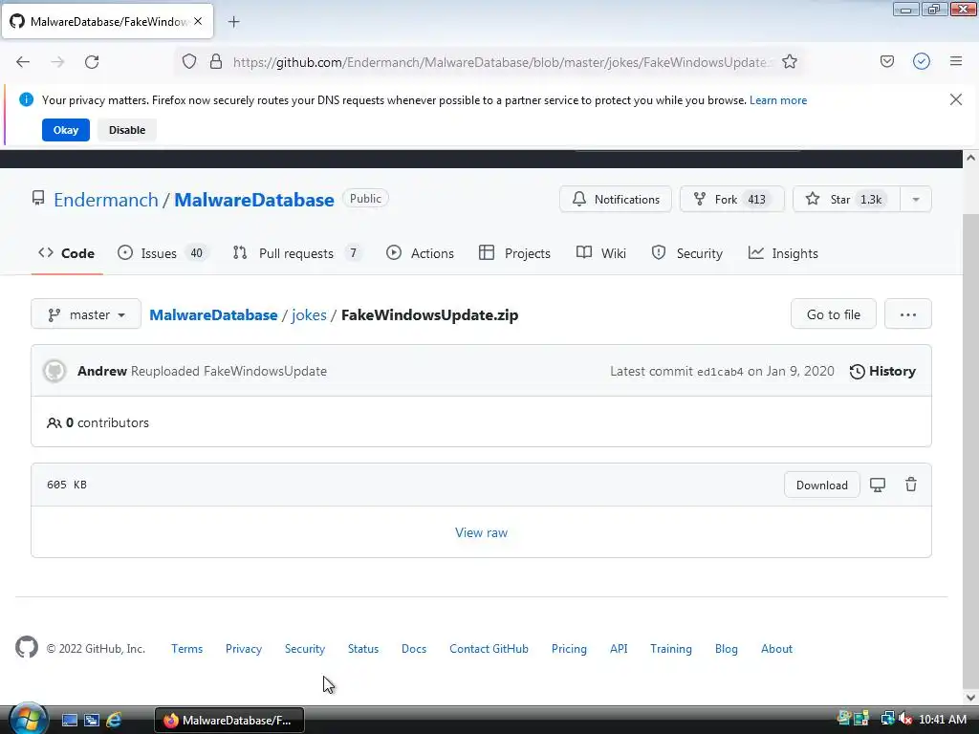Screen dimensions: 979x734
Task: Expand the Star list dropdown arrow
Action: (916, 199)
